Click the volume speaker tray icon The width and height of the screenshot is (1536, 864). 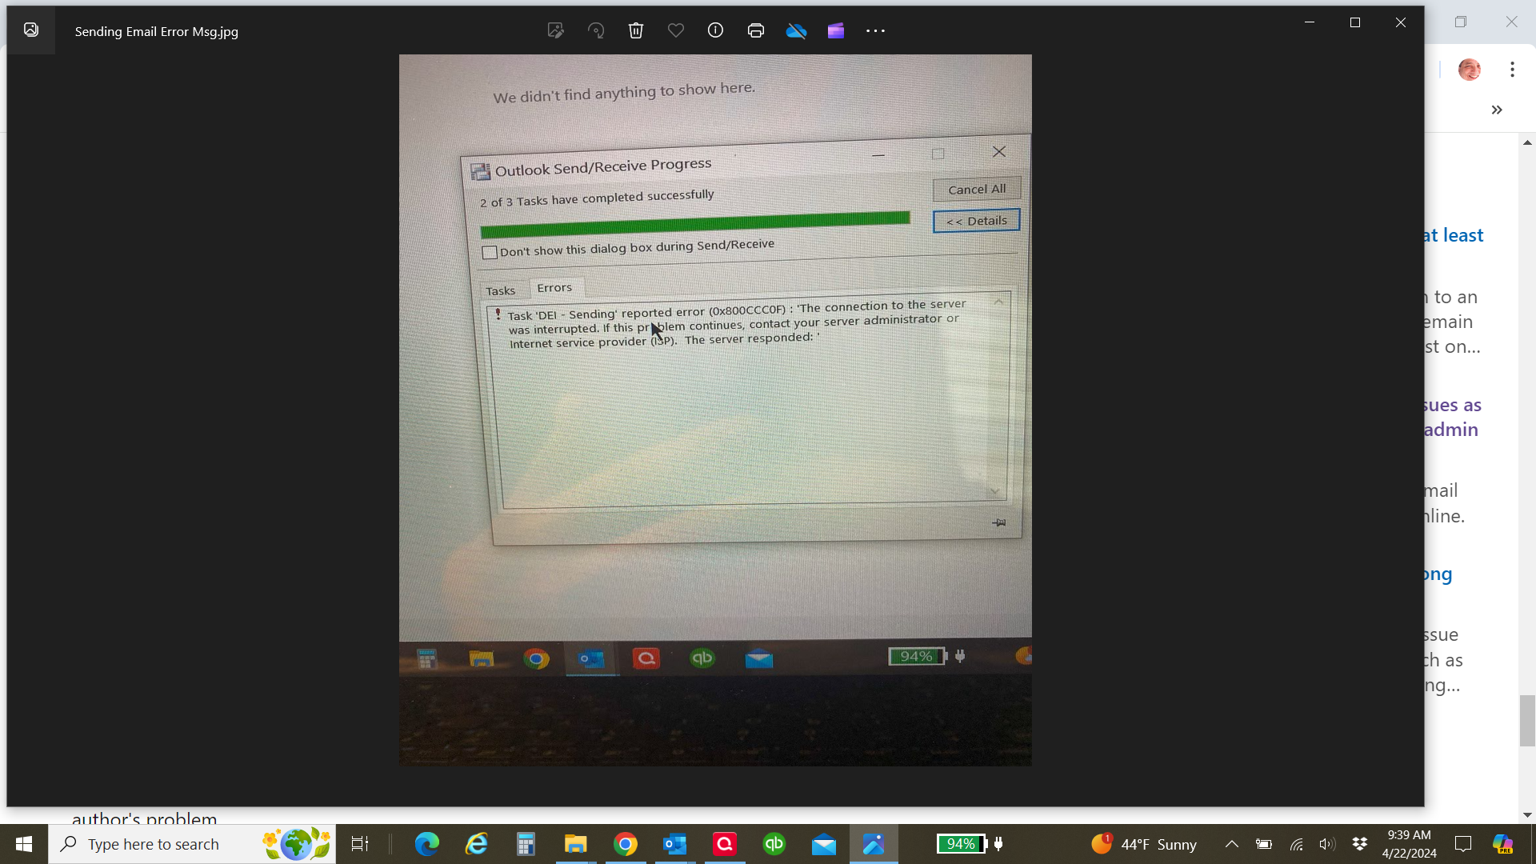point(1327,844)
